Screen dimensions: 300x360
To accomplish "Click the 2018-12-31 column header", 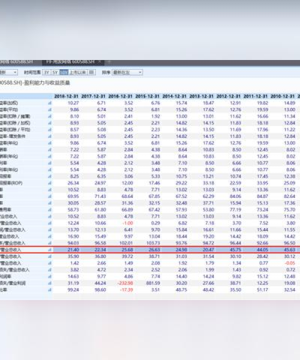I will (x=66, y=97).
